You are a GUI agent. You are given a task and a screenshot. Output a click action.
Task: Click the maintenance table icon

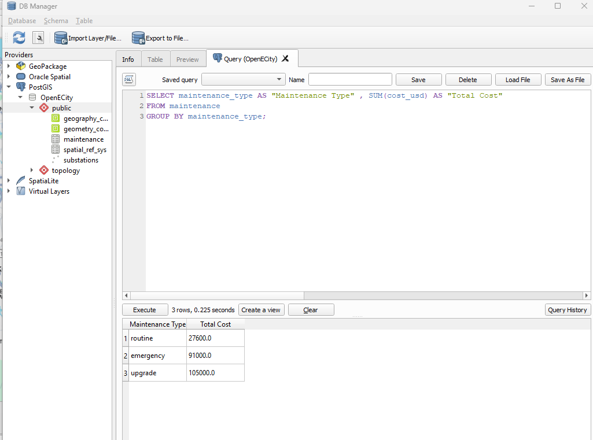tap(56, 139)
